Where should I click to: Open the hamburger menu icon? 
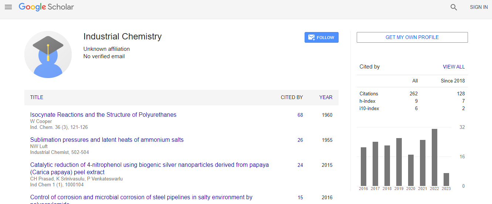[8, 7]
